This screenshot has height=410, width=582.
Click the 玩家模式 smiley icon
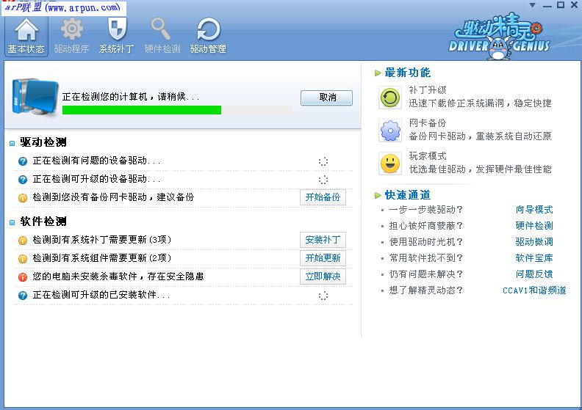click(390, 164)
